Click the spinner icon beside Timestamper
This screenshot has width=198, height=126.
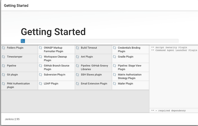[3, 57]
